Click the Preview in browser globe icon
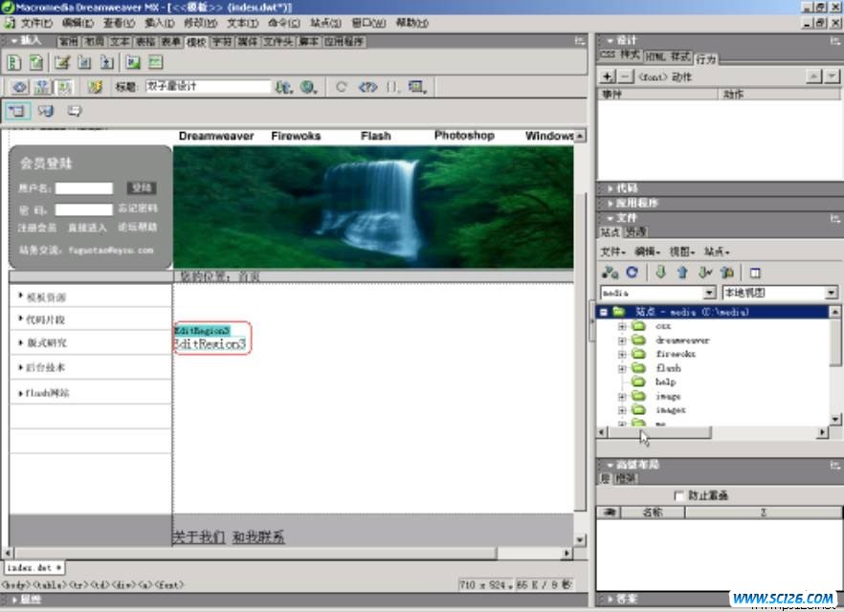The height and width of the screenshot is (612, 844). (x=308, y=87)
